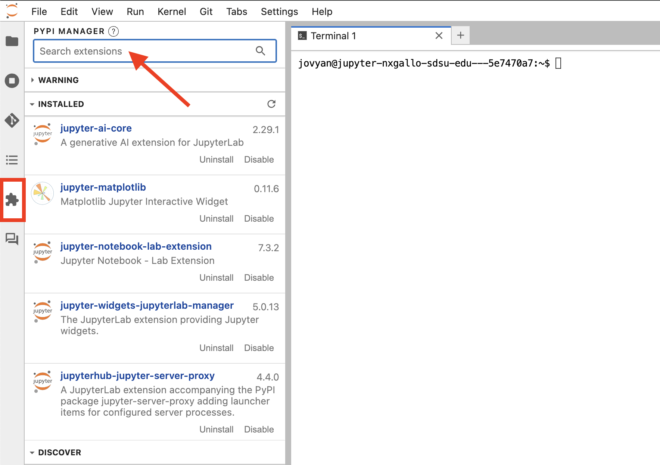This screenshot has height=465, width=660.
Task: Collapse the Installed section
Action: click(x=60, y=104)
